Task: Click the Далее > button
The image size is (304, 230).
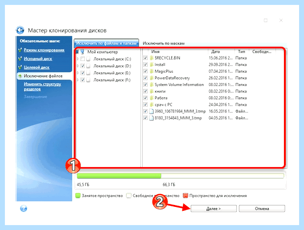Action: tap(214, 208)
